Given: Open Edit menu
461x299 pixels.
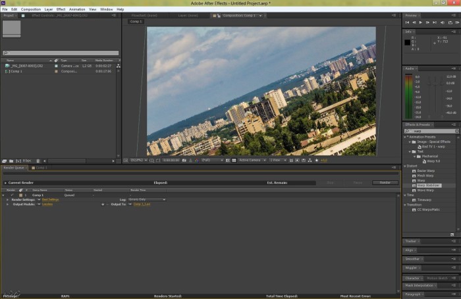Looking at the screenshot, I should click(x=14, y=9).
